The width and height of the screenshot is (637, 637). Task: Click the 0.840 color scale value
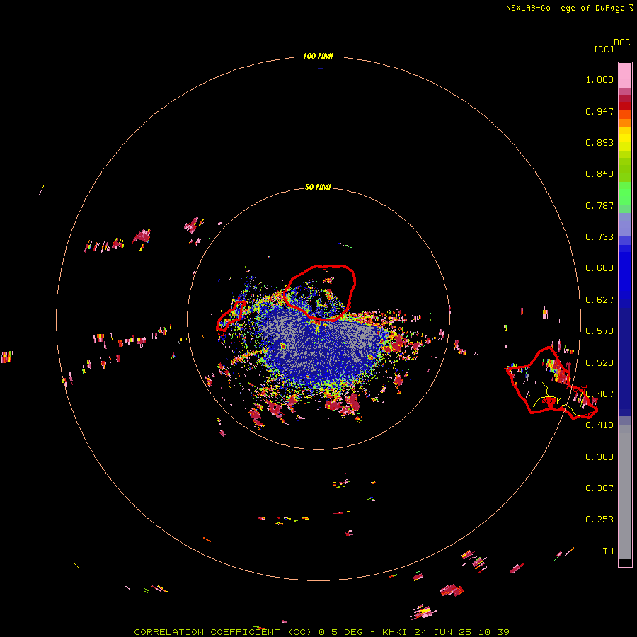pos(599,174)
